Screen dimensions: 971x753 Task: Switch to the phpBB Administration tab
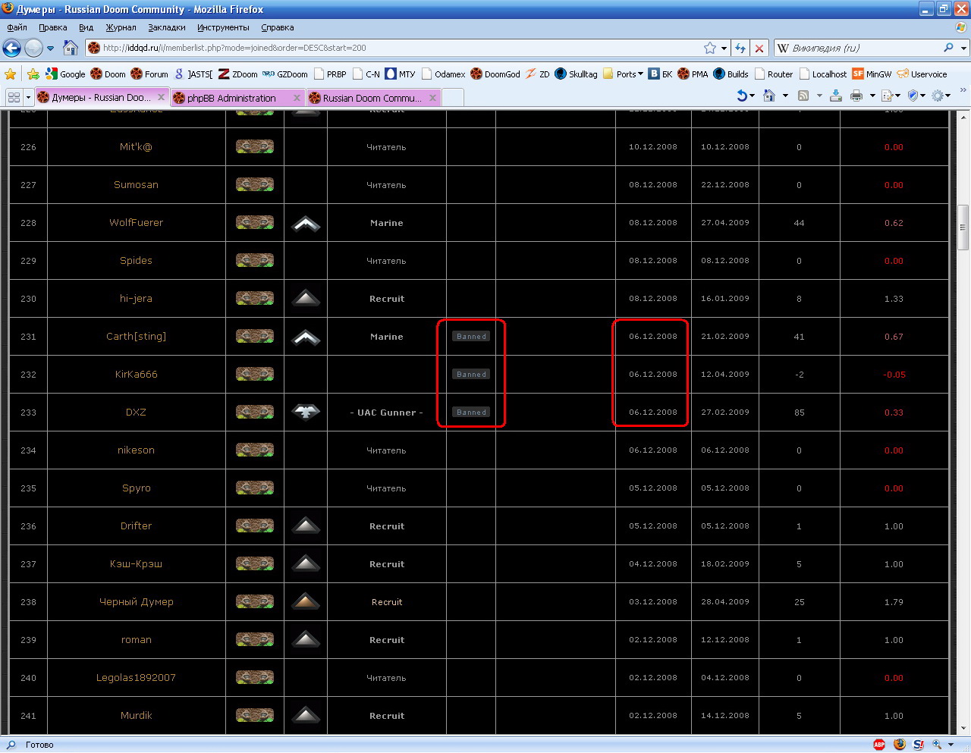(x=231, y=98)
